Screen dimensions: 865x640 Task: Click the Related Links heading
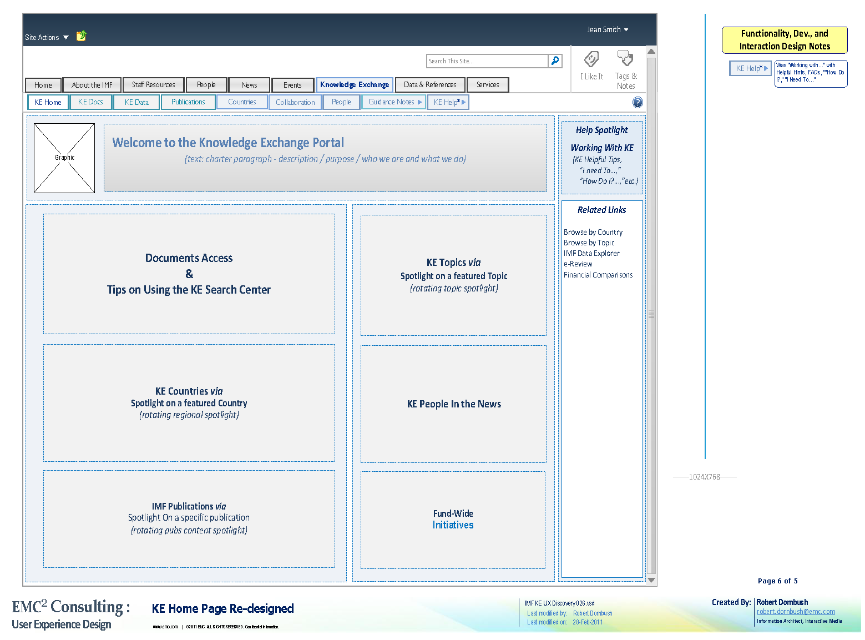(601, 210)
